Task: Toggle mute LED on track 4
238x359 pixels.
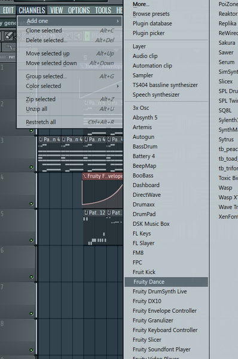Action: click(x=31, y=204)
